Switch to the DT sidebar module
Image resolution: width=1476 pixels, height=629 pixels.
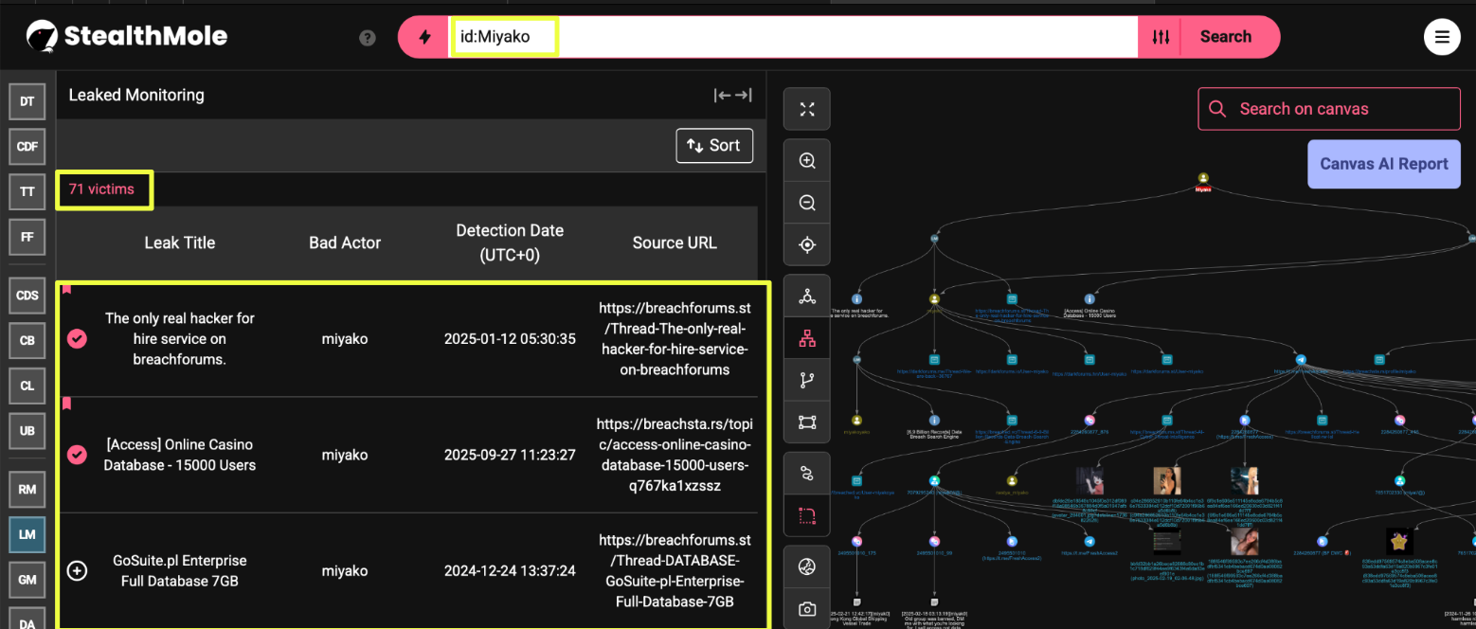(27, 100)
